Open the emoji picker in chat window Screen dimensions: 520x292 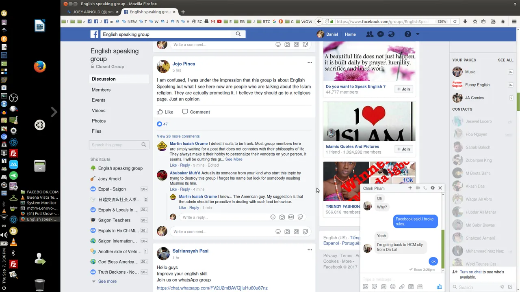[392, 287]
